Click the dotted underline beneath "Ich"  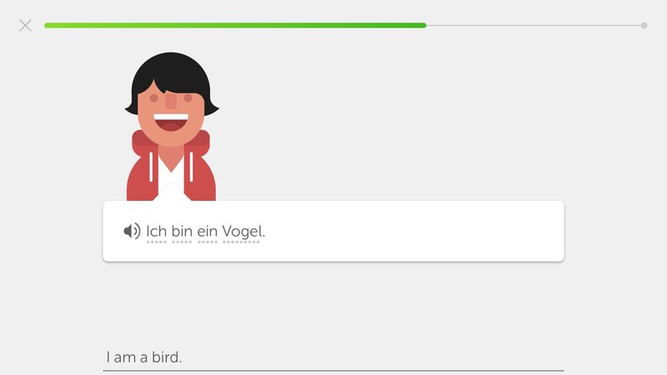(156, 242)
